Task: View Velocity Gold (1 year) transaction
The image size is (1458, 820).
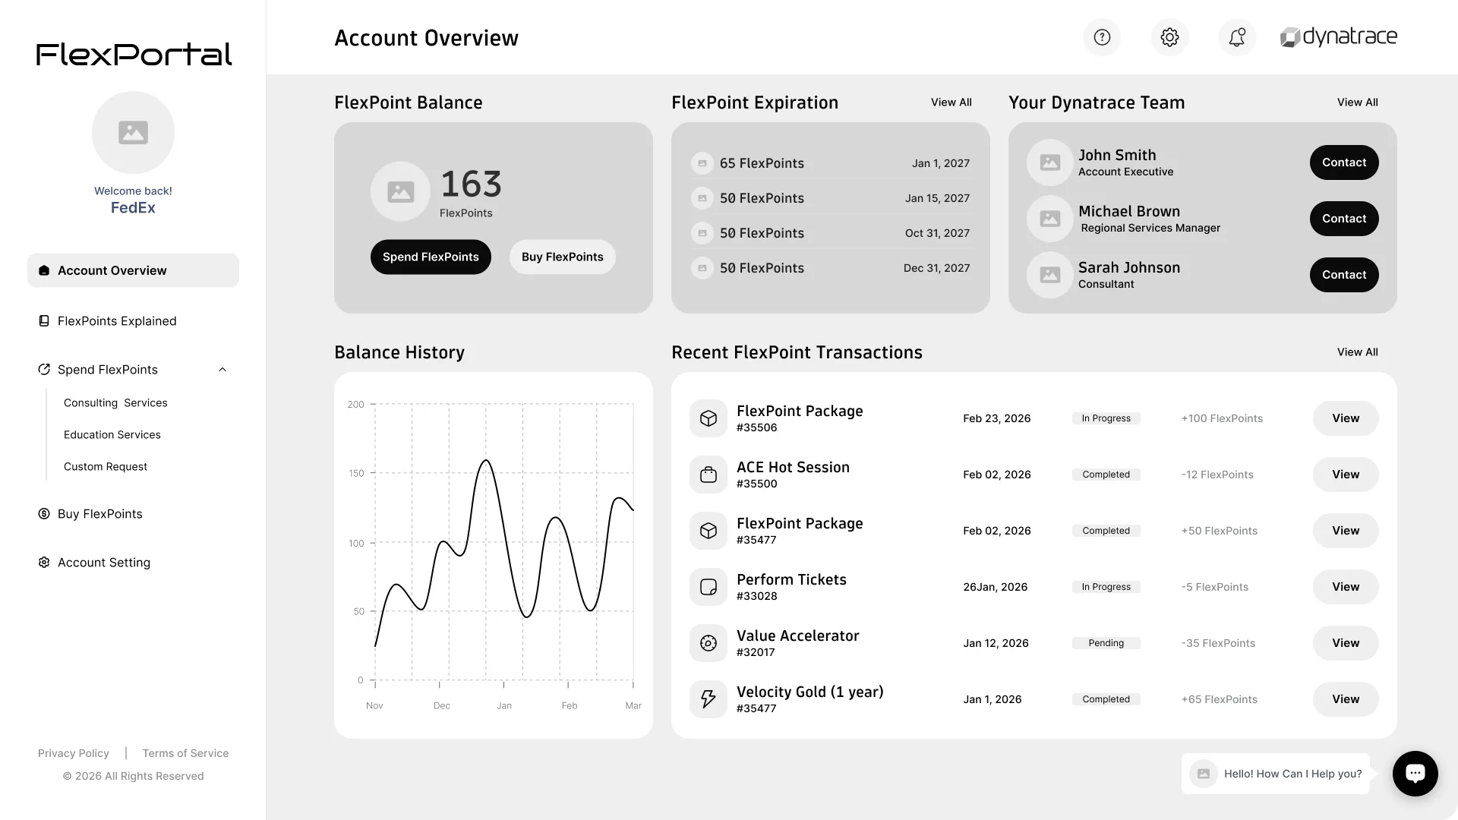Action: tap(1346, 699)
